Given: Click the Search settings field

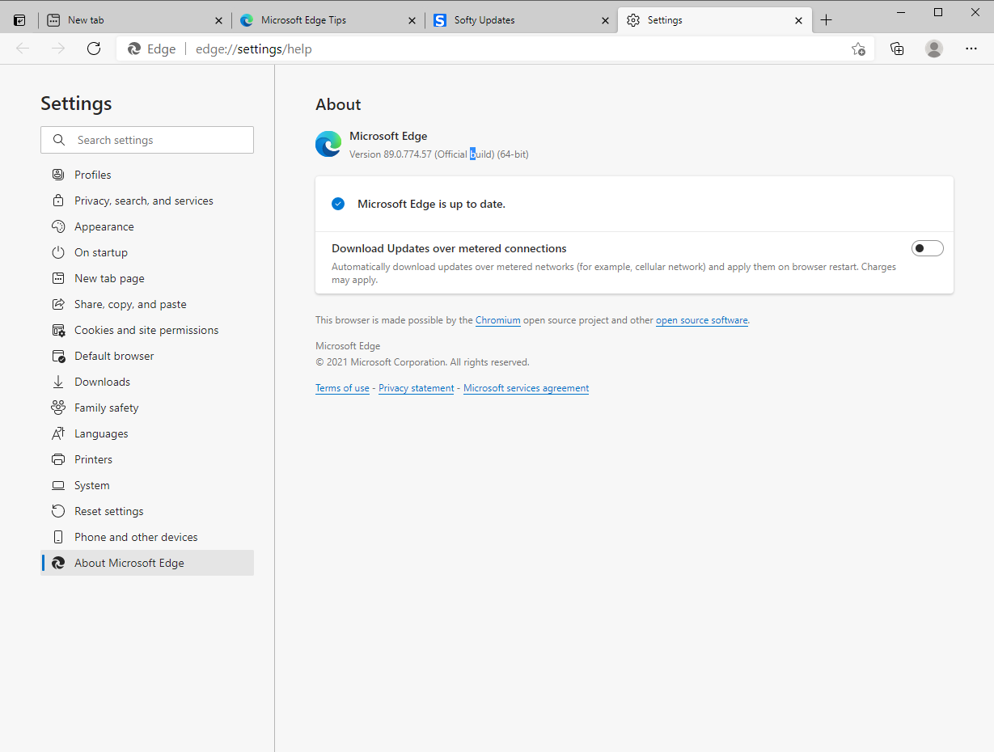Looking at the screenshot, I should click(x=147, y=140).
